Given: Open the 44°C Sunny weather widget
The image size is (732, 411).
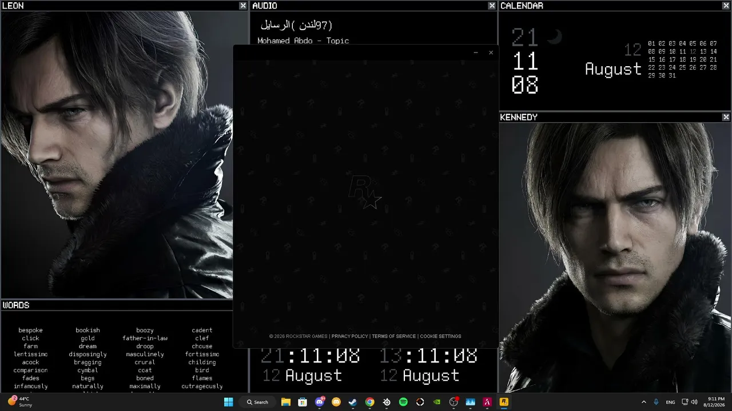Looking at the screenshot, I should (20, 402).
